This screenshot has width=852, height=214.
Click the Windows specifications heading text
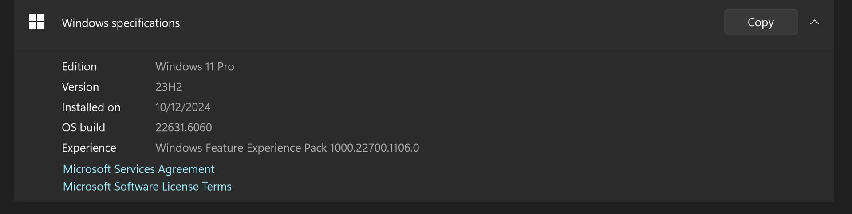(121, 23)
